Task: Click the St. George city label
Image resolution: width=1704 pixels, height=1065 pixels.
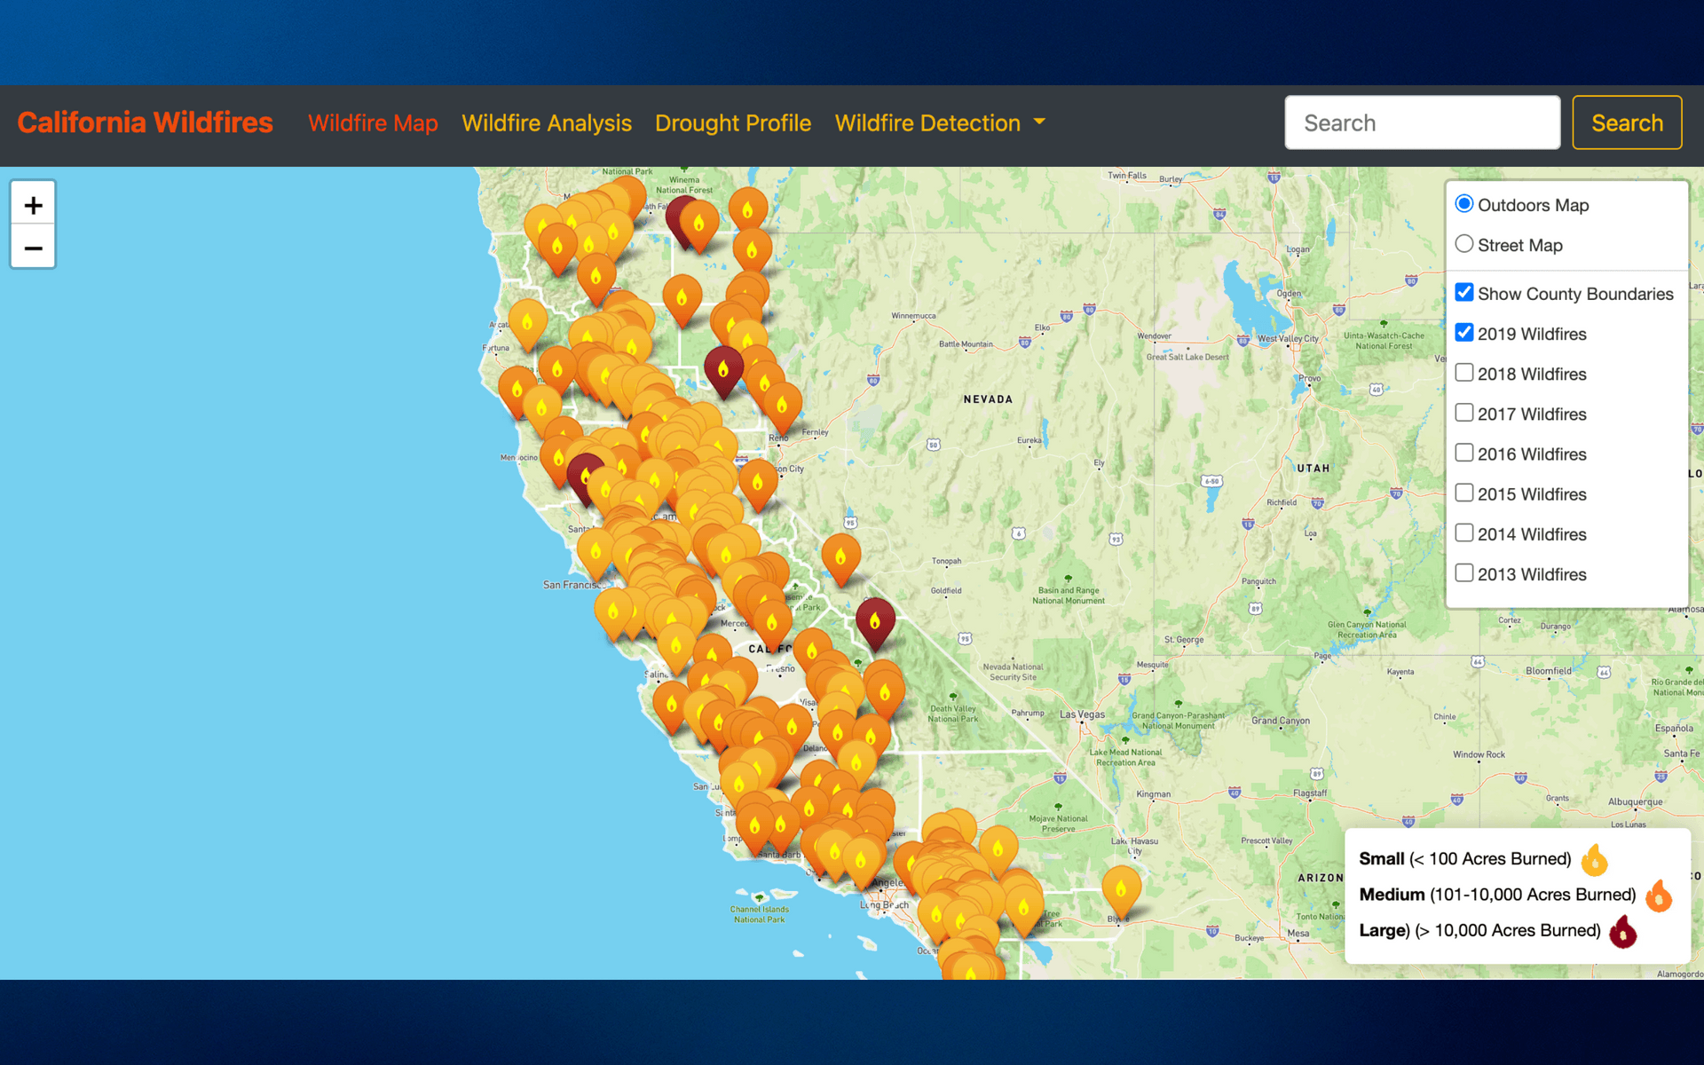Action: pyautogui.click(x=1184, y=640)
